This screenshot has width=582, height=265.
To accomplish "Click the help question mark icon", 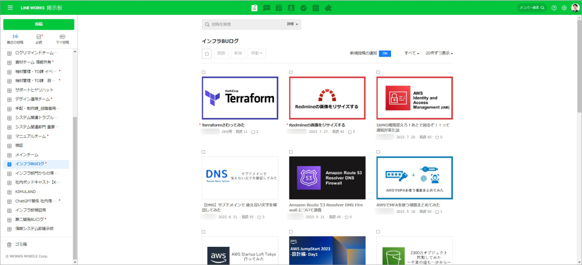I will pyautogui.click(x=554, y=8).
